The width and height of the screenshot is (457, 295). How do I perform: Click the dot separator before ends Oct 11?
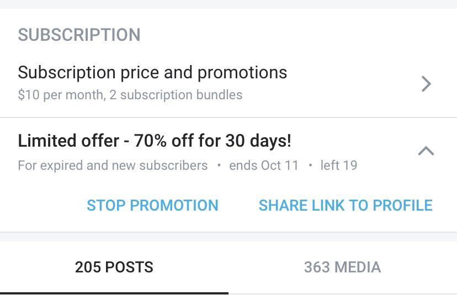(219, 165)
